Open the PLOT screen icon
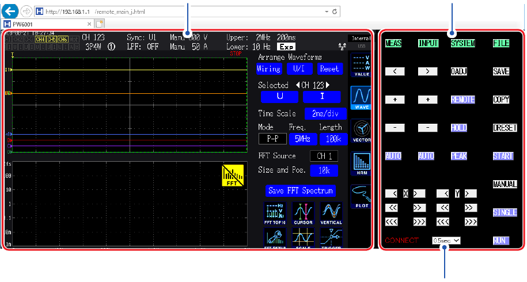 click(x=361, y=196)
